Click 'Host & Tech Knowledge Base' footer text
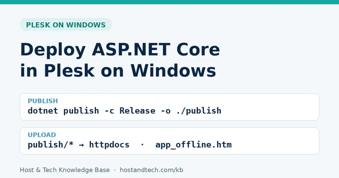 65,170
